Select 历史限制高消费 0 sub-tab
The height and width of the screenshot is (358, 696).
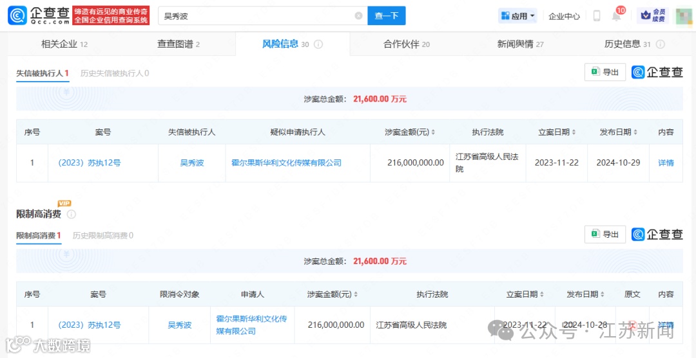pyautogui.click(x=103, y=235)
